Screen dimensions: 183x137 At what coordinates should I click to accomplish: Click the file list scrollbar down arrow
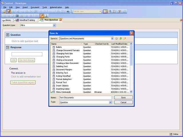131,92
